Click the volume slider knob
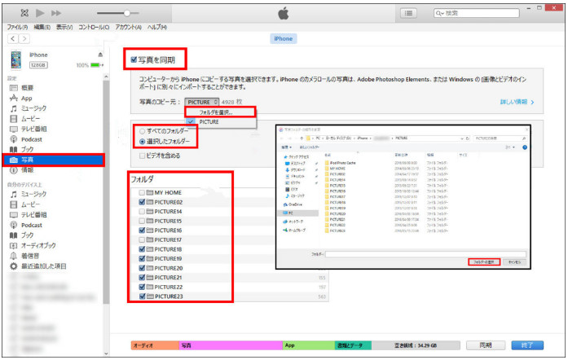Viewport: 568px width, 360px height. 127,13
